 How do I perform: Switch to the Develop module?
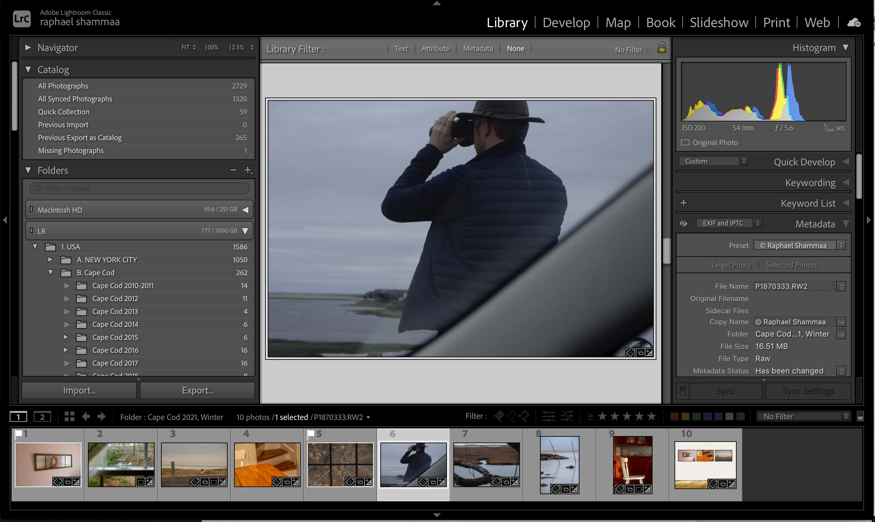566,23
